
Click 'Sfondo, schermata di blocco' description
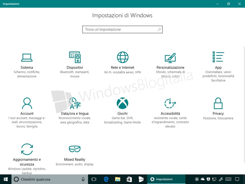pyautogui.click(x=170, y=74)
